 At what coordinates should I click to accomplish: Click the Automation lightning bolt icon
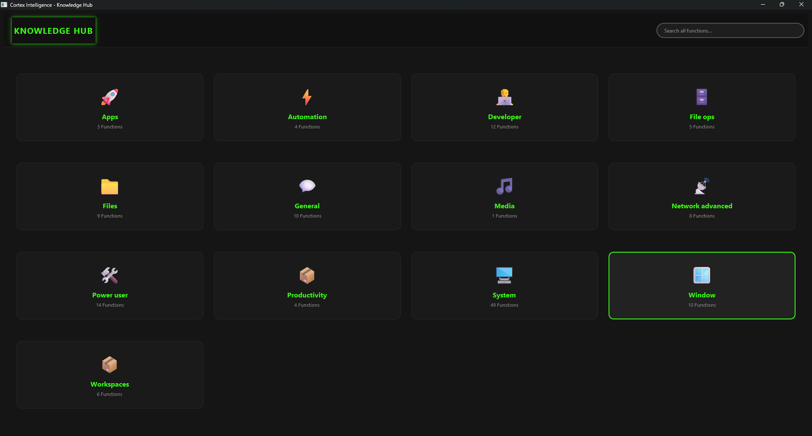pyautogui.click(x=307, y=97)
